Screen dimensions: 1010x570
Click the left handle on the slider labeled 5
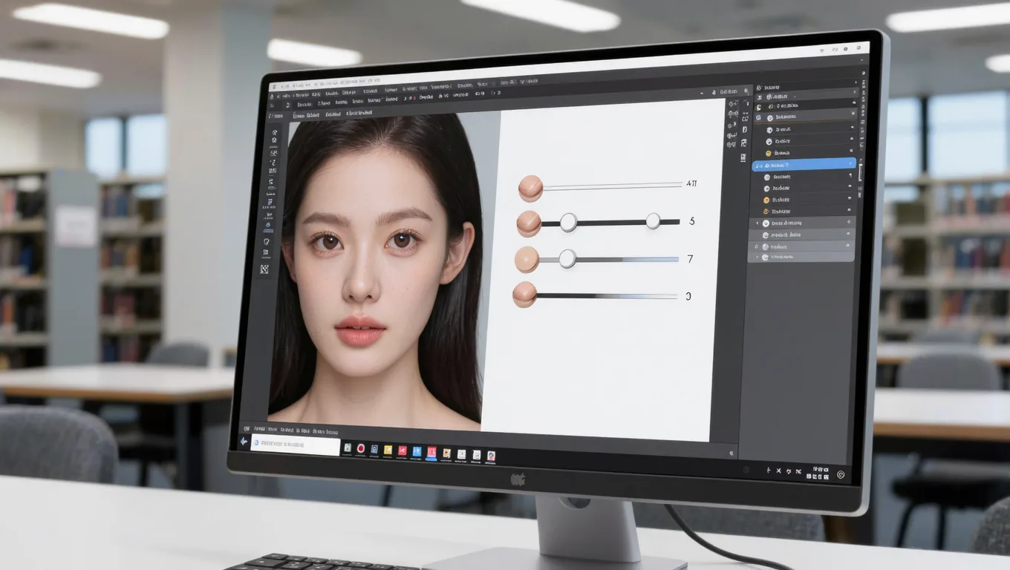pyautogui.click(x=568, y=222)
